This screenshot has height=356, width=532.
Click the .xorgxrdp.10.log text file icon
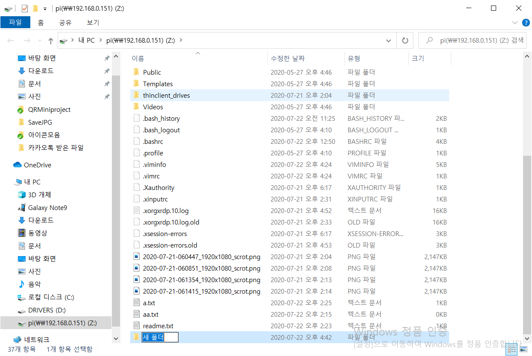click(x=136, y=210)
